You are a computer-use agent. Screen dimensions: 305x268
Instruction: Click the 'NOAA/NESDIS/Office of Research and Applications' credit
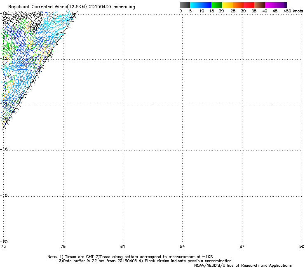243,266
